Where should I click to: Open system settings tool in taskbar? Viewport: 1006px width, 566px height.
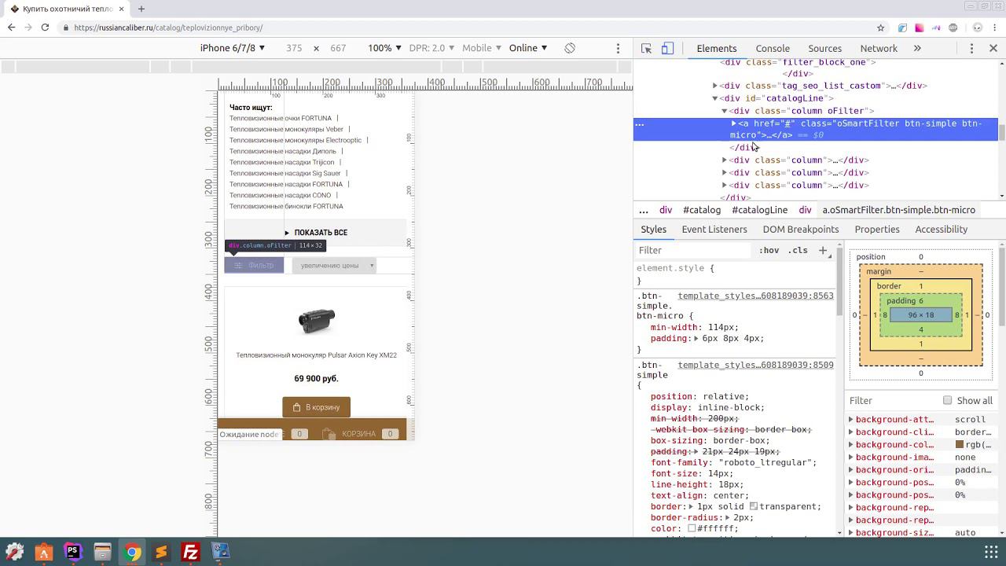point(14,552)
